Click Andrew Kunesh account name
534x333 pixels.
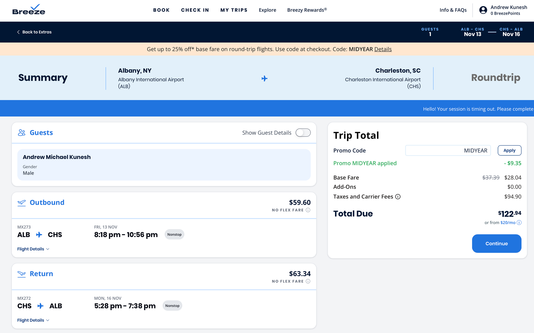509,7
